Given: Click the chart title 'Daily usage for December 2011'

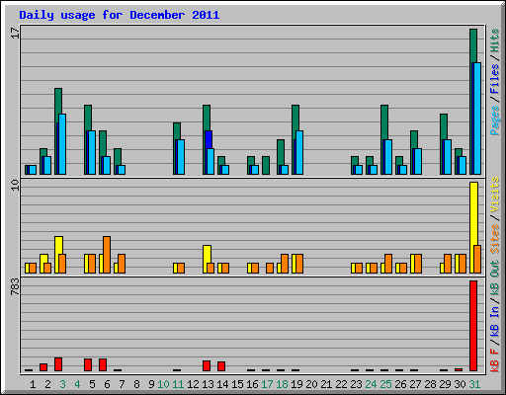Looking at the screenshot, I should pos(120,15).
